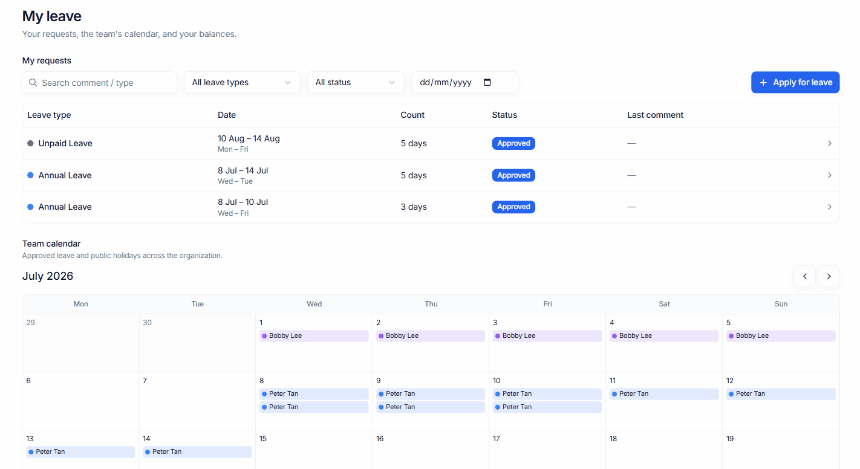
Task: Select July 6 in the calendar
Action: click(80, 401)
